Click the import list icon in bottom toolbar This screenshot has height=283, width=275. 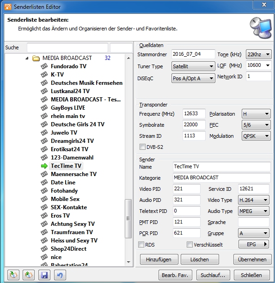pos(13,275)
